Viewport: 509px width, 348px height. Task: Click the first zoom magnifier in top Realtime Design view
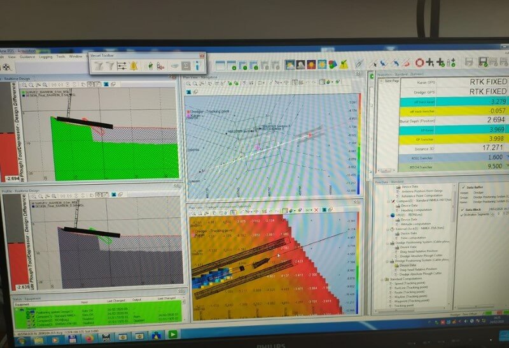(x=24, y=85)
